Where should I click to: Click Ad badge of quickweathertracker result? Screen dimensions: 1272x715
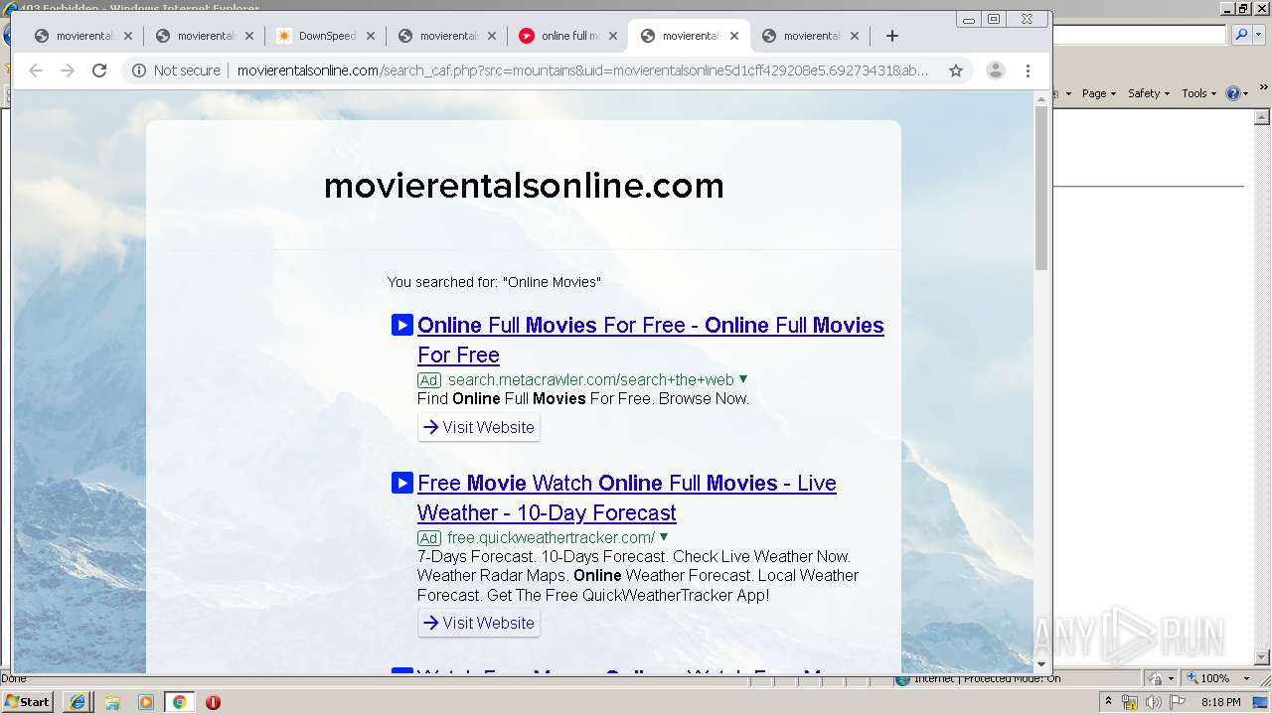(428, 538)
